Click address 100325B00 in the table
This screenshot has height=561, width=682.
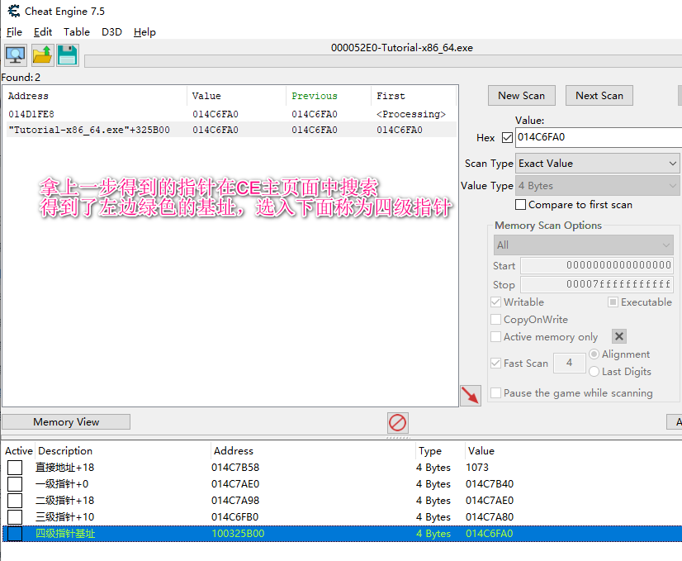(x=238, y=534)
